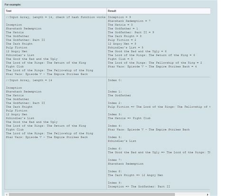Click result line "The Dark Knight = 8"
The image size is (225, 196).
click(125, 36)
